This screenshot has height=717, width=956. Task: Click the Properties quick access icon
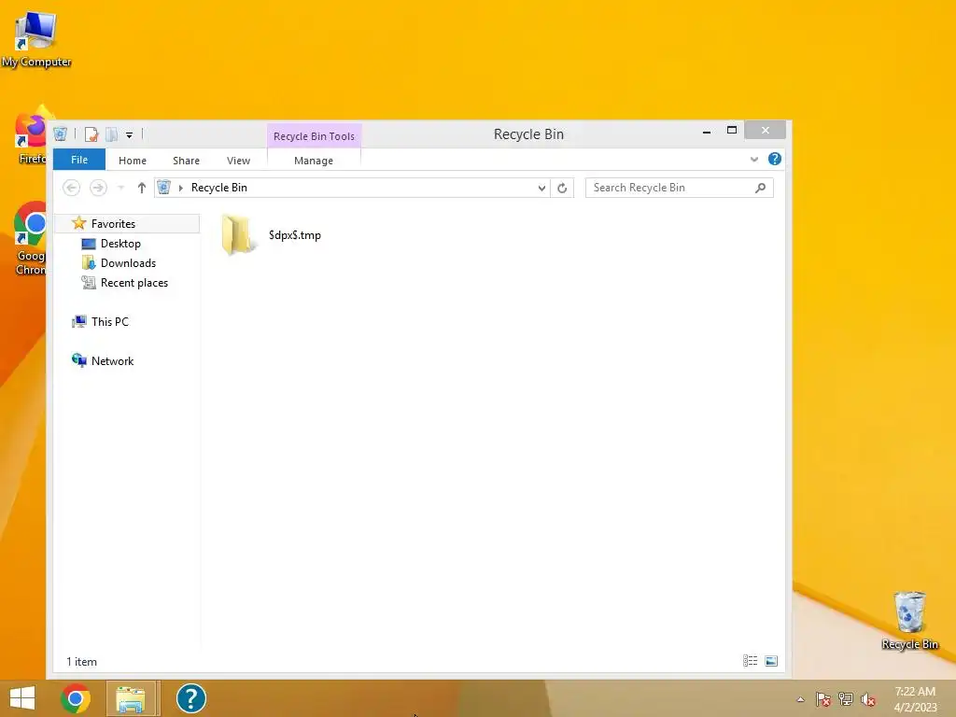[91, 134]
